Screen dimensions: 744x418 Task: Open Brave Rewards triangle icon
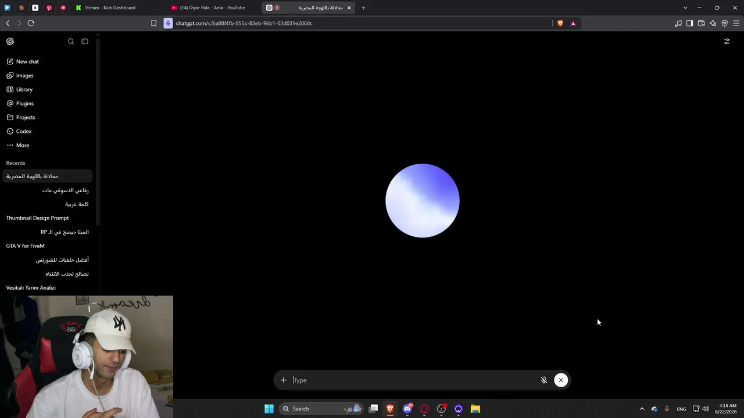click(x=573, y=23)
